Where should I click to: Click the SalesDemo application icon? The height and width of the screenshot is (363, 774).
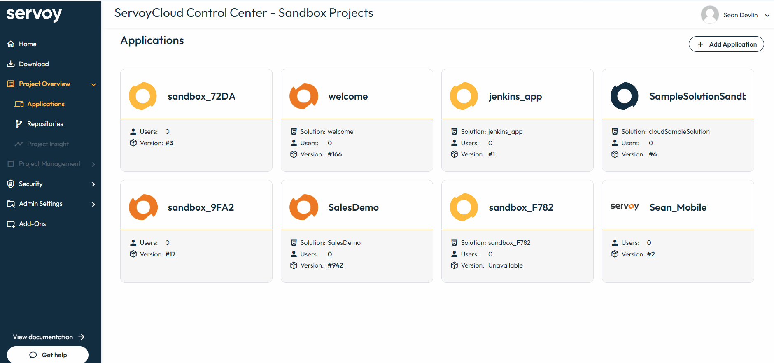pos(304,207)
